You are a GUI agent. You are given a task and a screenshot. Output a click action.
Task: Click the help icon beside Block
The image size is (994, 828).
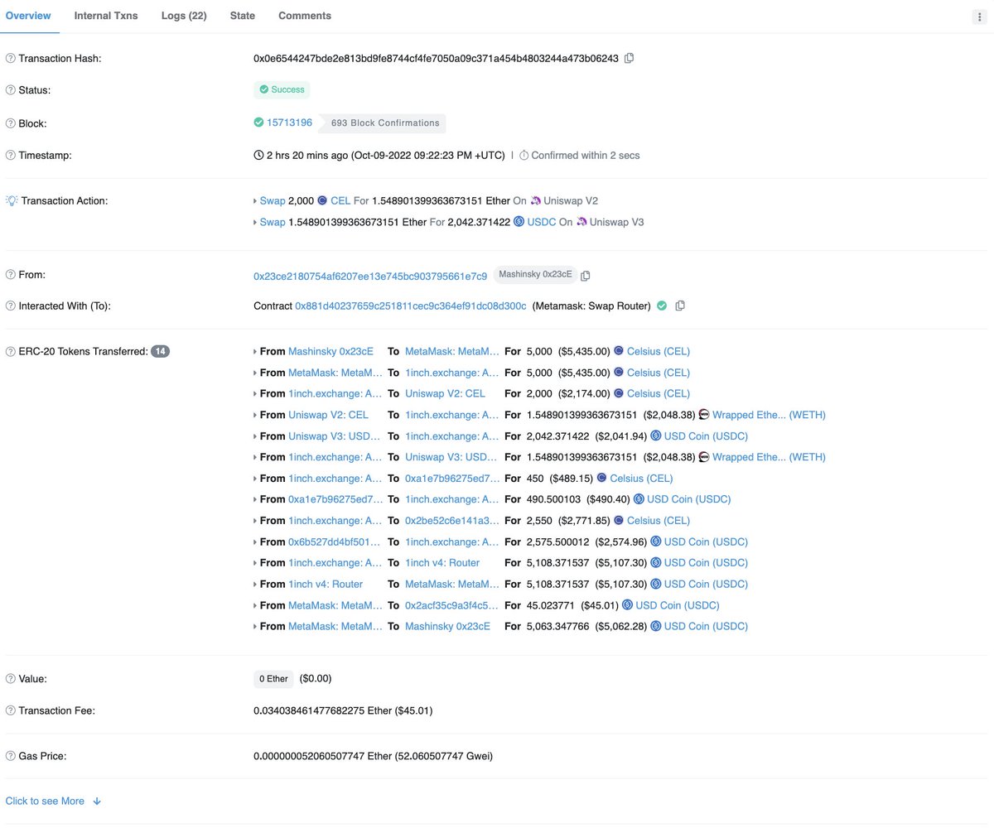pos(11,123)
